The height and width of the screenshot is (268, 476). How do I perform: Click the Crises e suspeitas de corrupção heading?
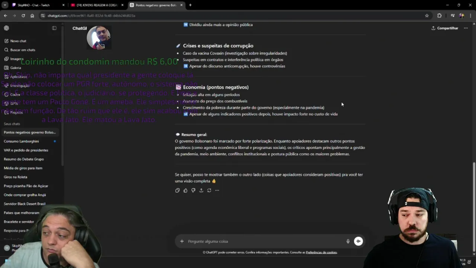218,46
